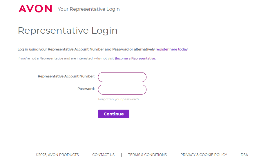The height and width of the screenshot is (165, 268).
Task: View the PRIVACY & COOKIE POLICY page
Action: 204,155
